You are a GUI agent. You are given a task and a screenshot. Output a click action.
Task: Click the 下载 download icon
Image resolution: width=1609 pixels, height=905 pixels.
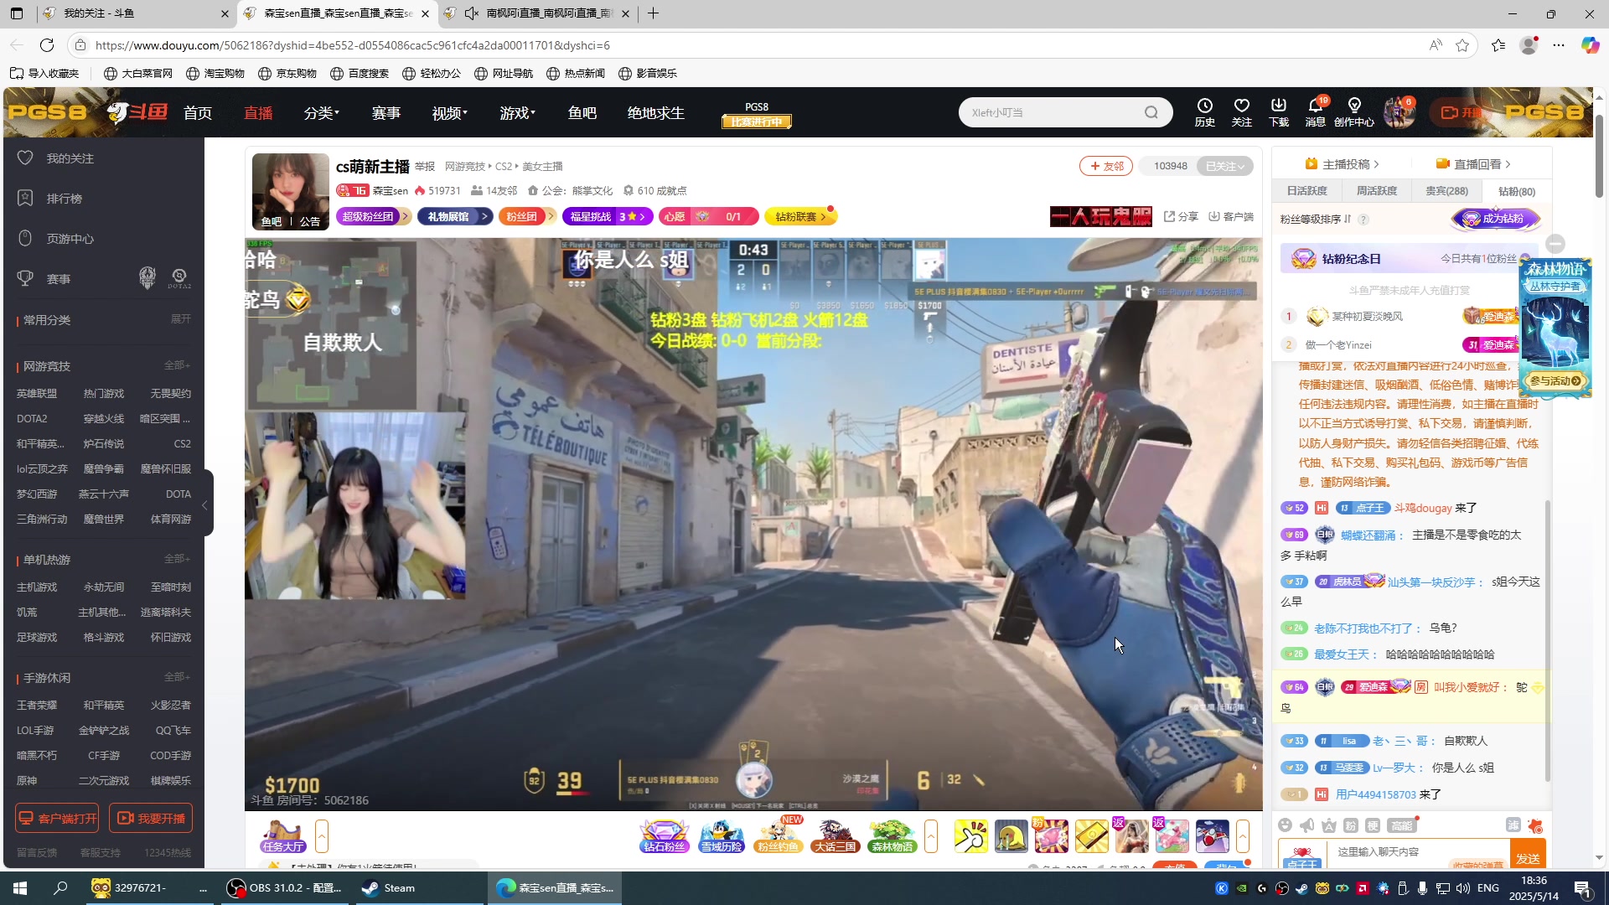tap(1278, 111)
